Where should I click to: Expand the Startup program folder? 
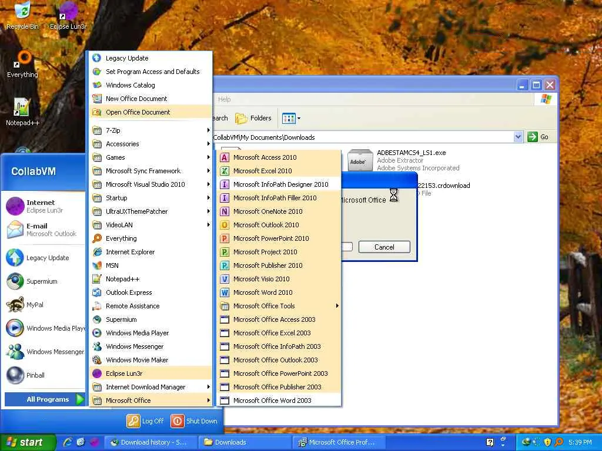click(x=151, y=198)
